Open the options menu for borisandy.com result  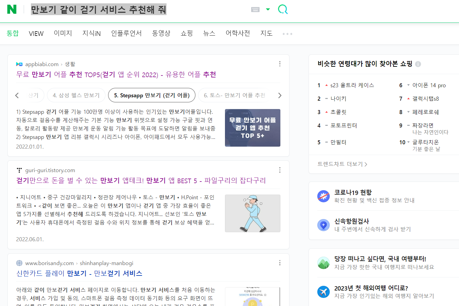tap(280, 263)
